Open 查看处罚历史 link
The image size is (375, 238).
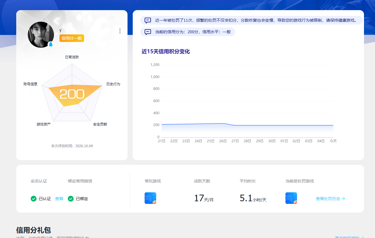(x=330, y=199)
